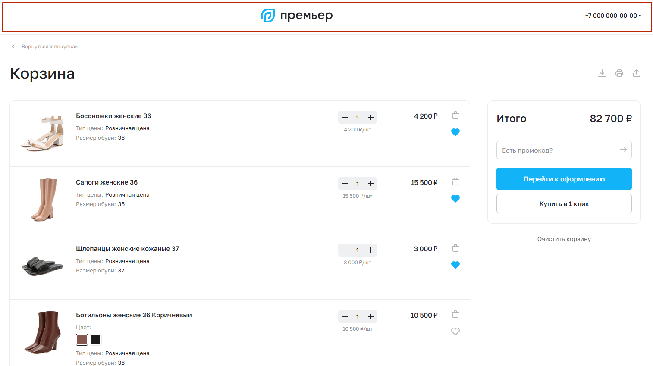Select the 3 000 ₽ price of Шлепанцы
This screenshot has height=366, width=653.
click(x=426, y=249)
